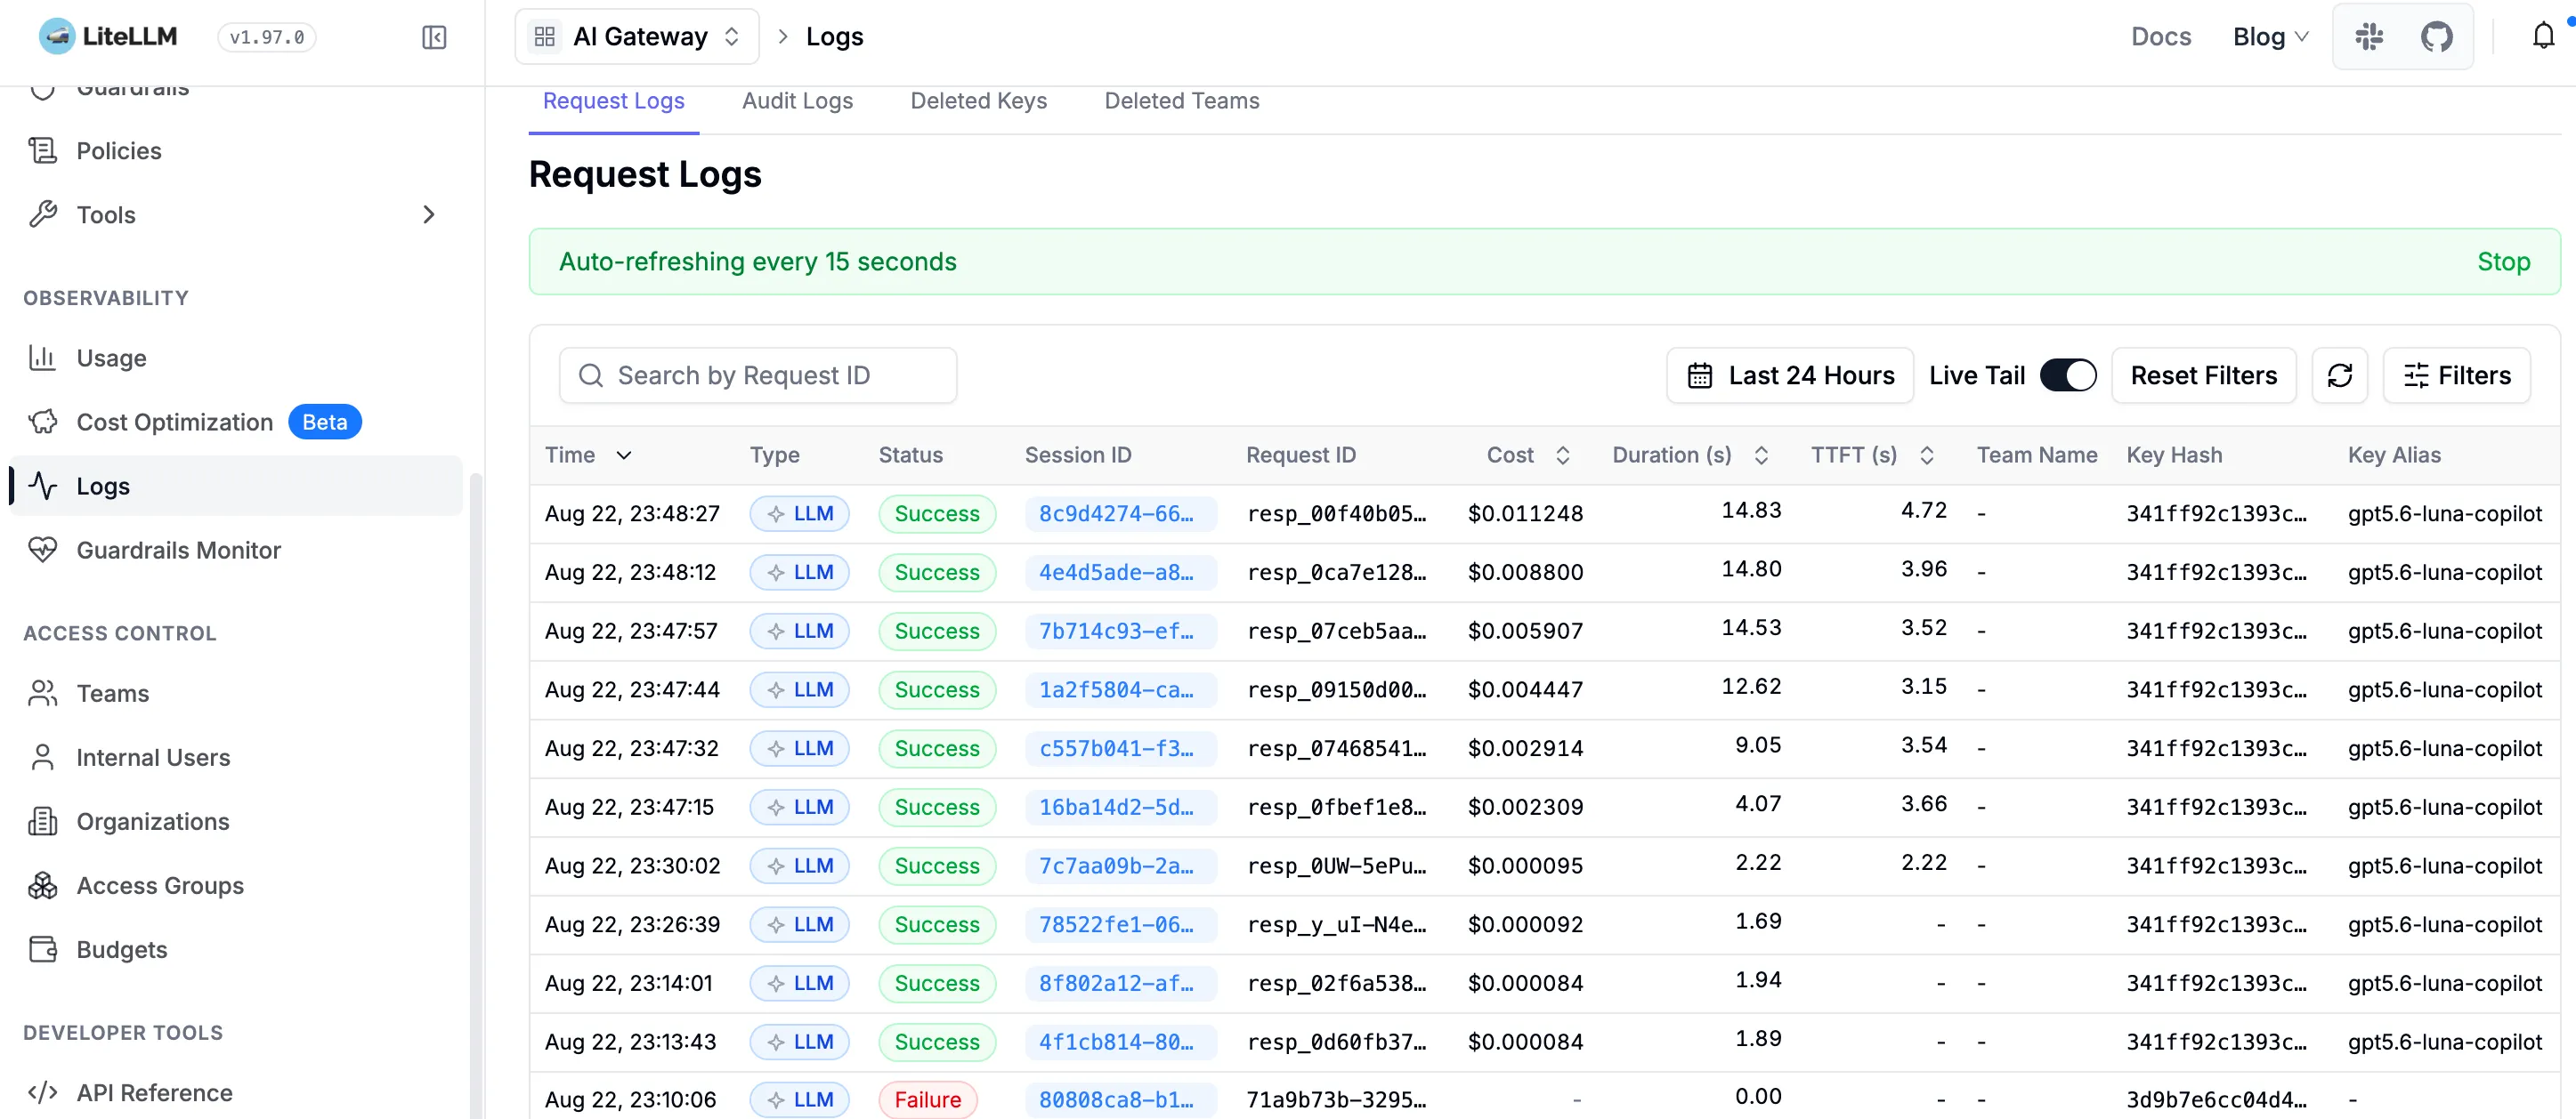Screen dimensions: 2576x1119
Task: Open session ID 80808ca8-b1… in failure row
Action: (1119, 1100)
